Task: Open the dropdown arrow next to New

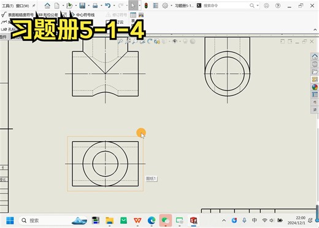Action: tap(63, 6)
